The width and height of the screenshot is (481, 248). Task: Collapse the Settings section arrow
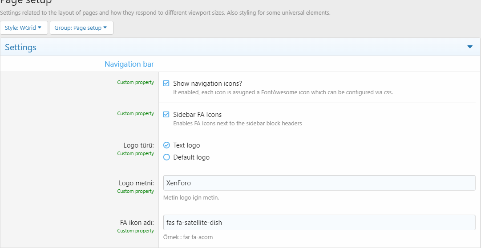[x=469, y=47]
